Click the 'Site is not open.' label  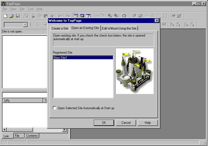pos(12,31)
